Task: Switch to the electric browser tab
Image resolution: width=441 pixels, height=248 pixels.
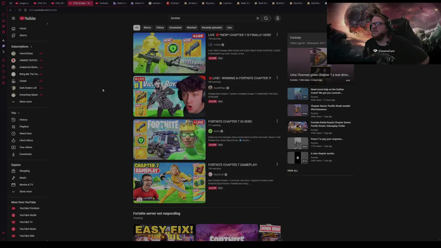Action: coord(155,3)
